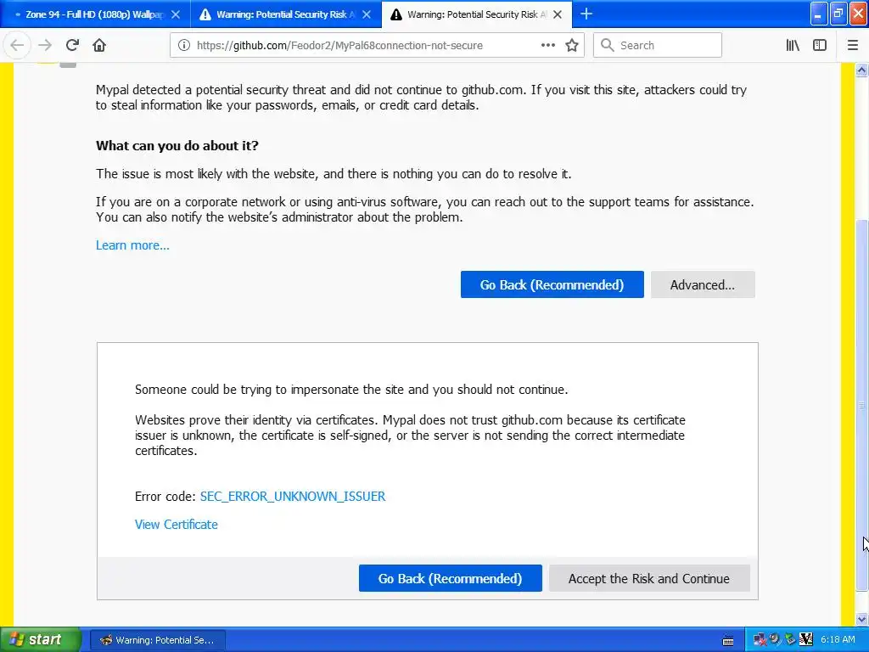Open on-screen keyboard taskbar icon
The image size is (869, 652).
(x=727, y=640)
